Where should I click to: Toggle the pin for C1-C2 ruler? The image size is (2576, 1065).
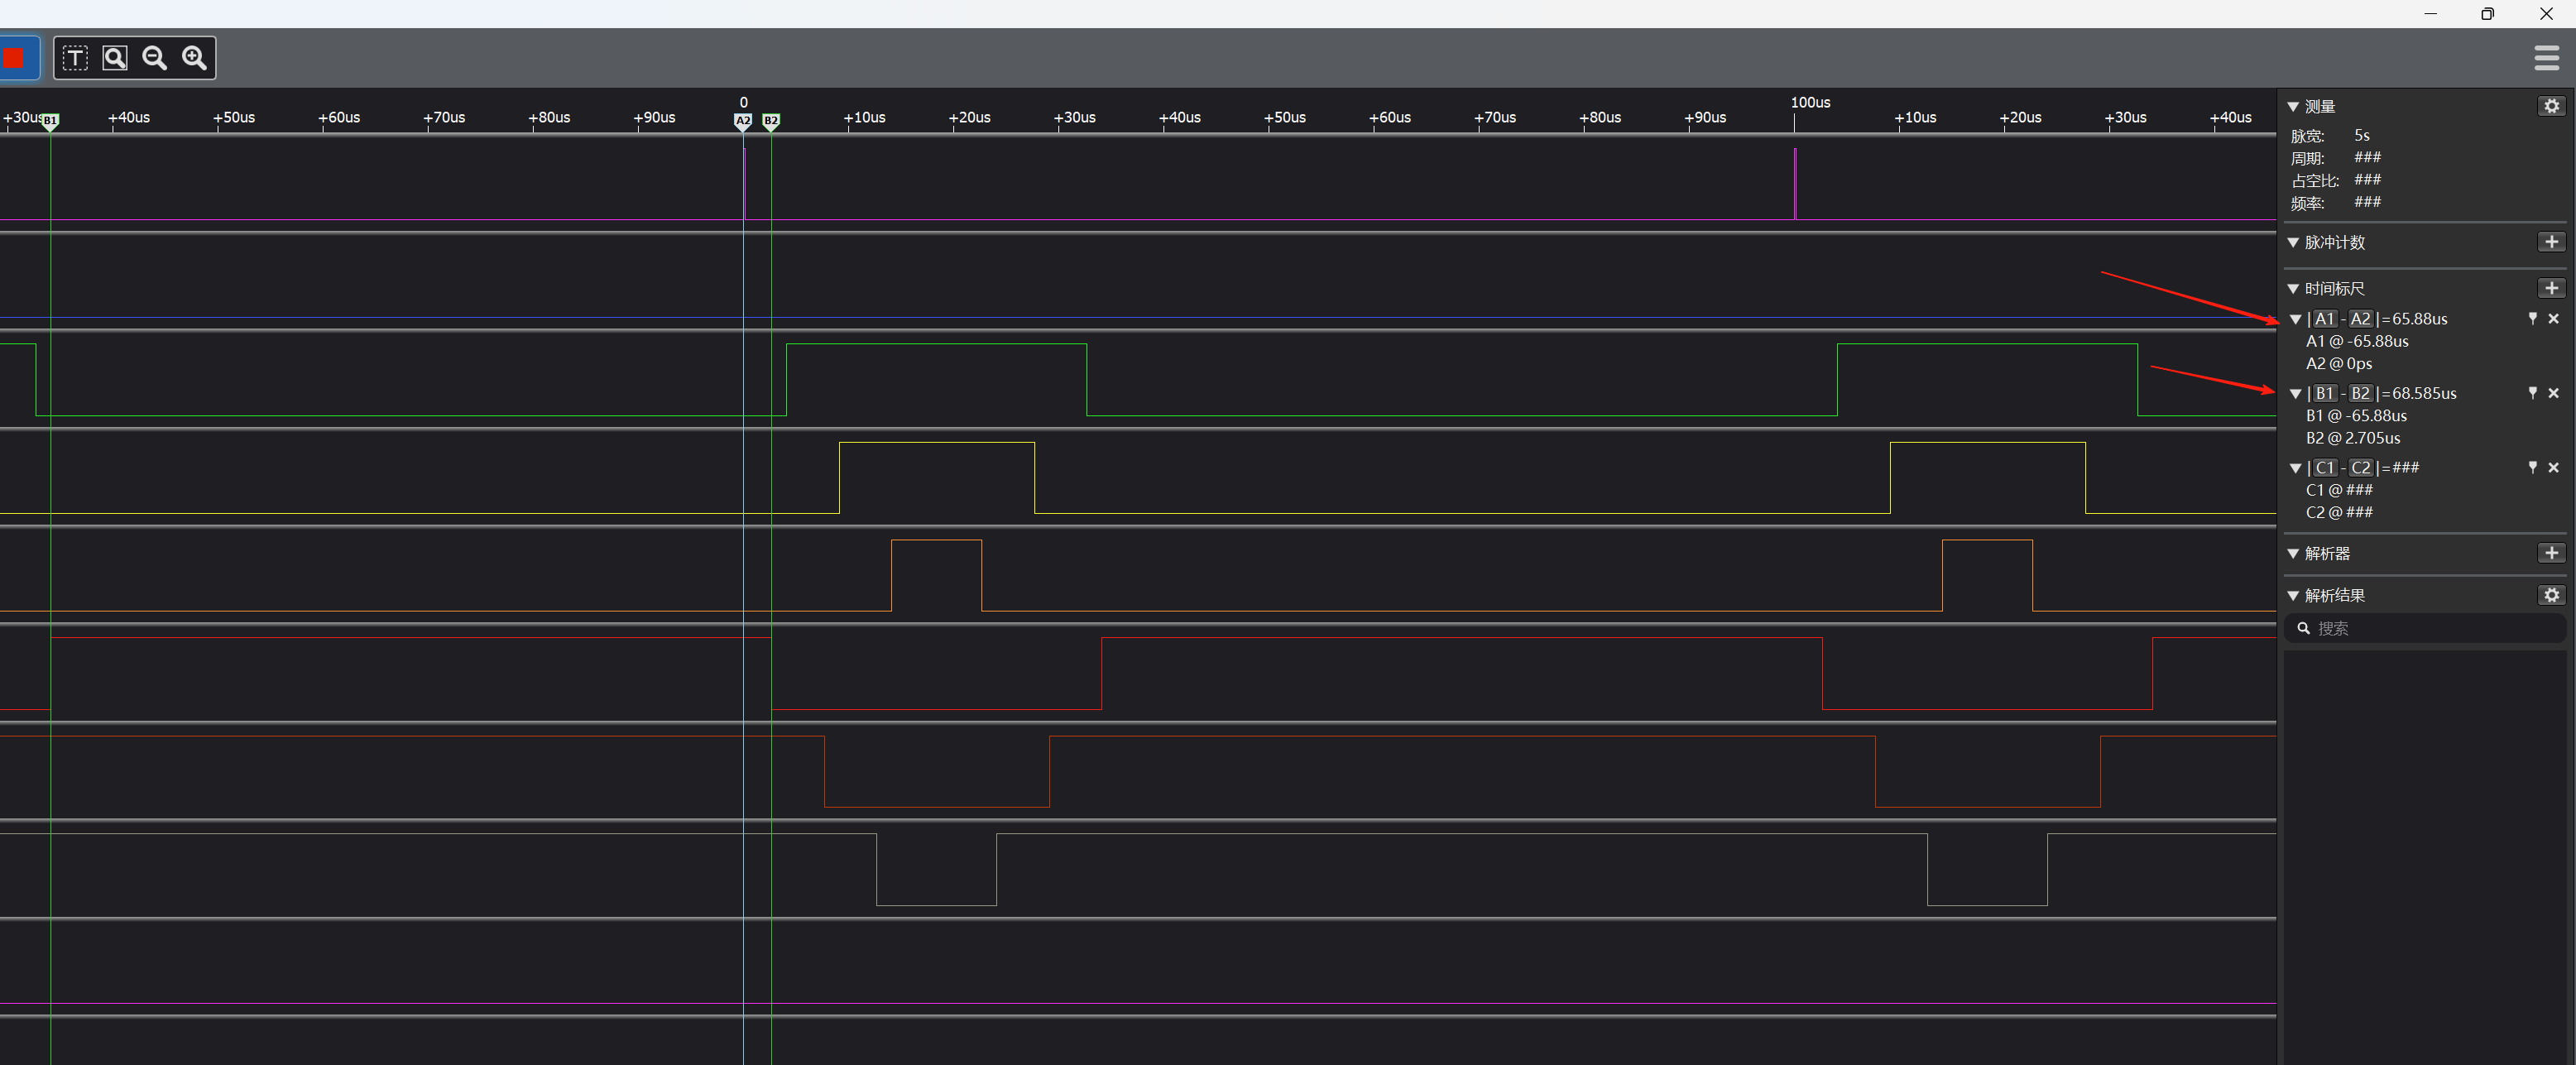[2532, 467]
